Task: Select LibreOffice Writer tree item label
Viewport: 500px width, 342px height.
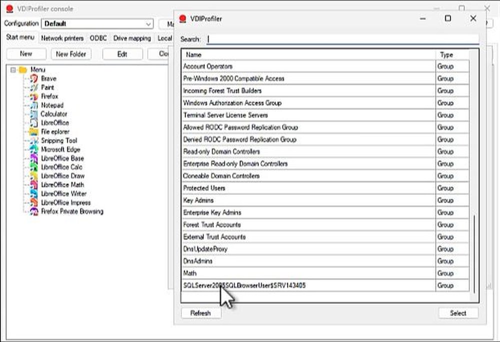Action: click(64, 194)
